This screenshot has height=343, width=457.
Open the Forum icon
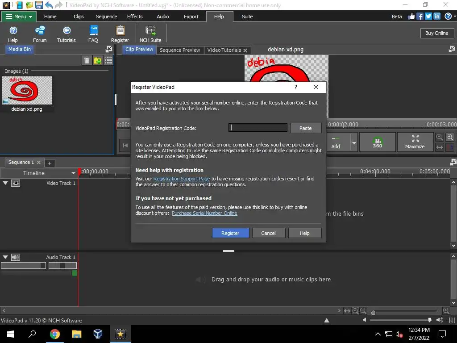pyautogui.click(x=40, y=34)
